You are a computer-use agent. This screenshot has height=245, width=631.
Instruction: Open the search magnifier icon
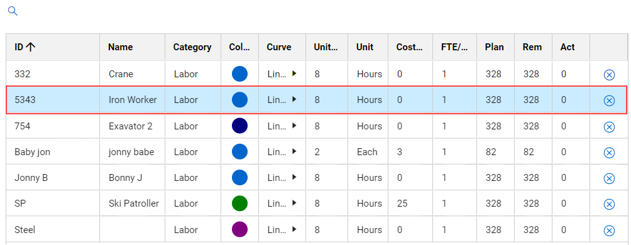click(13, 11)
